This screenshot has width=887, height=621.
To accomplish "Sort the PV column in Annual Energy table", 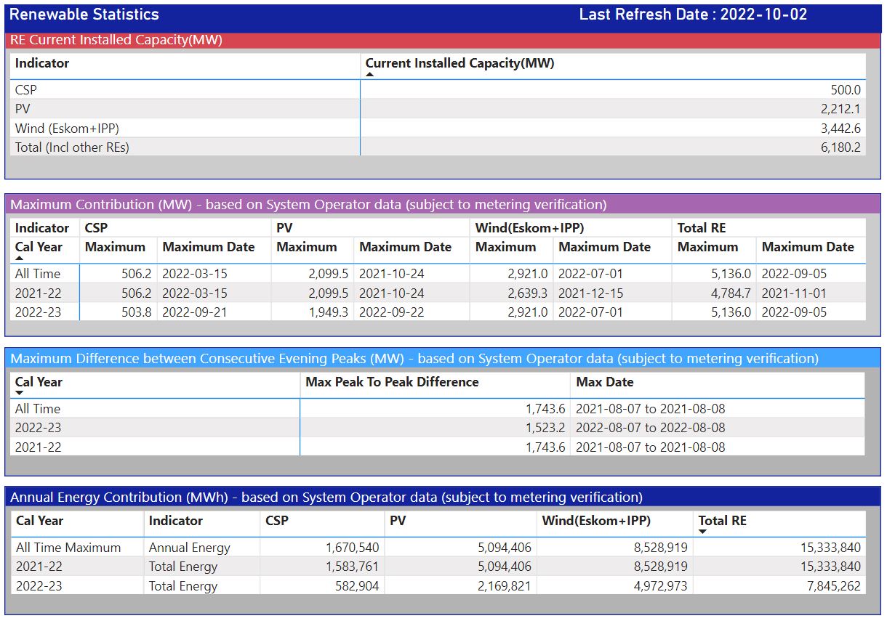I will pyautogui.click(x=396, y=522).
